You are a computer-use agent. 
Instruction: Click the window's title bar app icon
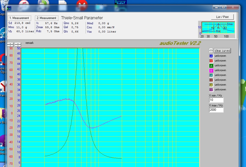[x=9, y=8]
